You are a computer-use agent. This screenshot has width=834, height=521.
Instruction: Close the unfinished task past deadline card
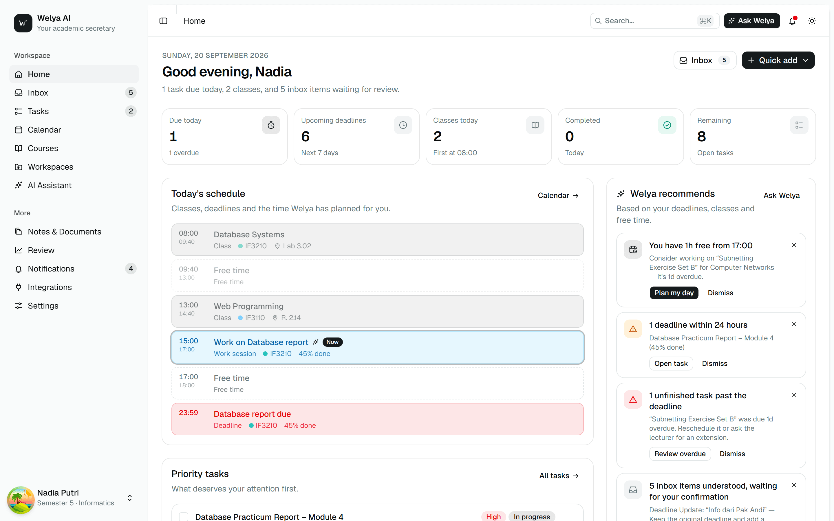(794, 395)
